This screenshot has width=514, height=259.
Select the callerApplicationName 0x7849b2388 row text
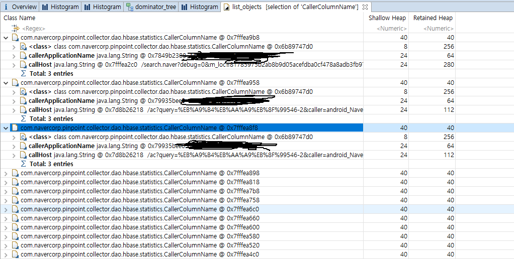108,56
